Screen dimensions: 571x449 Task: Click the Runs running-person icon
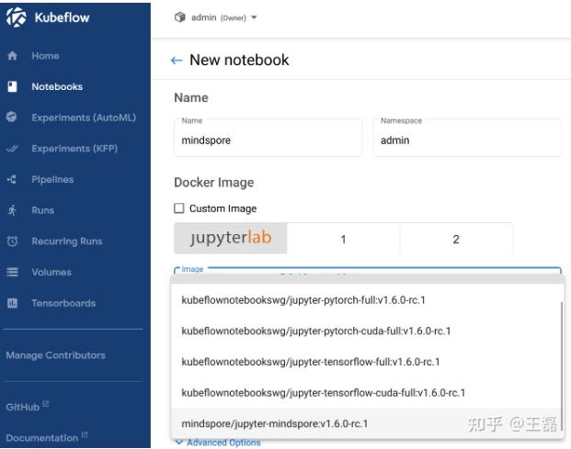coord(12,210)
